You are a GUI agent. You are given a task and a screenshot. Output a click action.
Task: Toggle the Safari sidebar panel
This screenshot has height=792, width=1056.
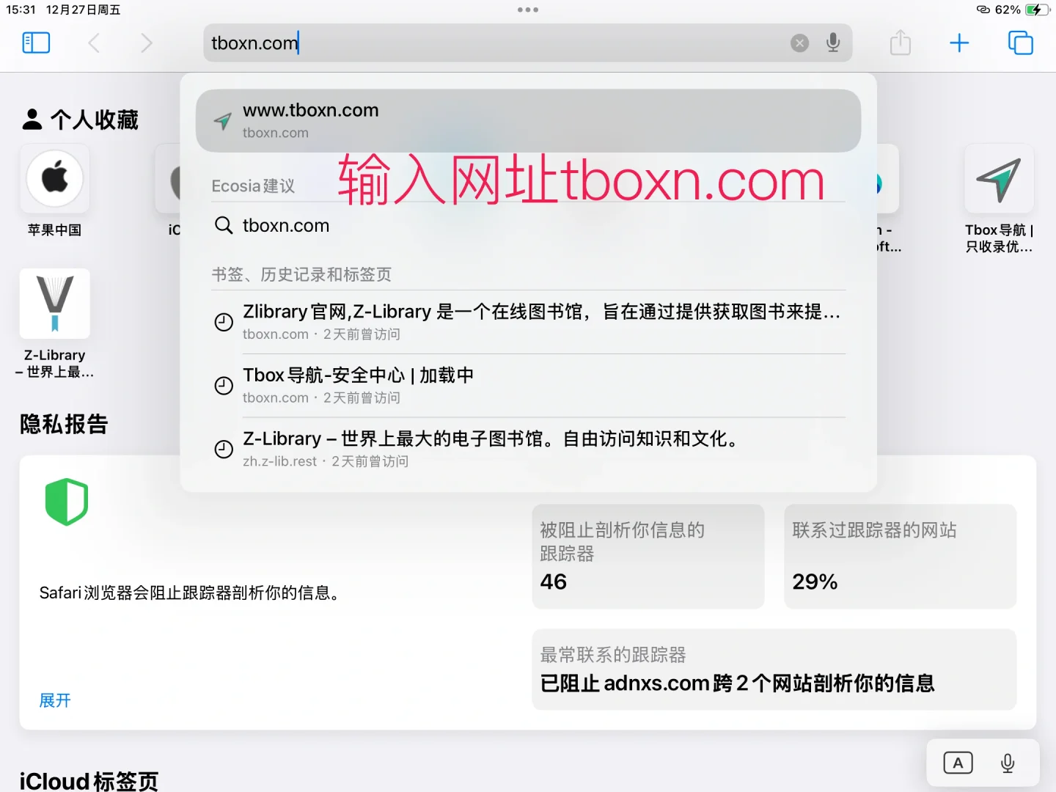click(36, 43)
